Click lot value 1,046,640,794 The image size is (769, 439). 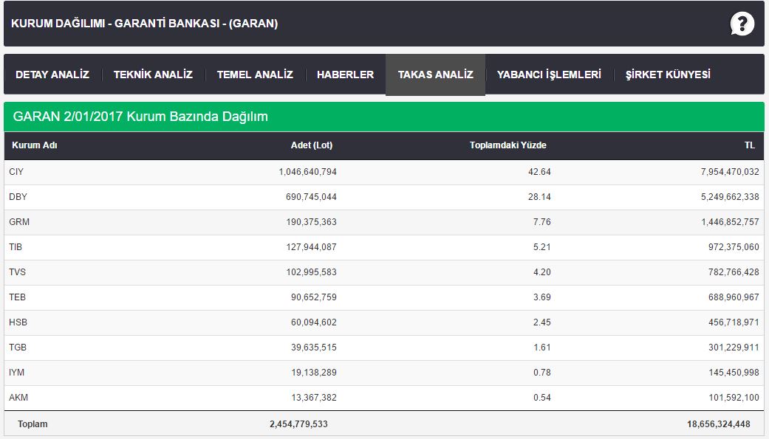(307, 172)
